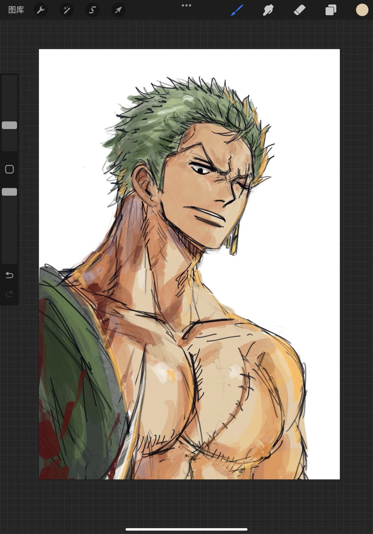Click the brush size slider handle

tap(9, 125)
